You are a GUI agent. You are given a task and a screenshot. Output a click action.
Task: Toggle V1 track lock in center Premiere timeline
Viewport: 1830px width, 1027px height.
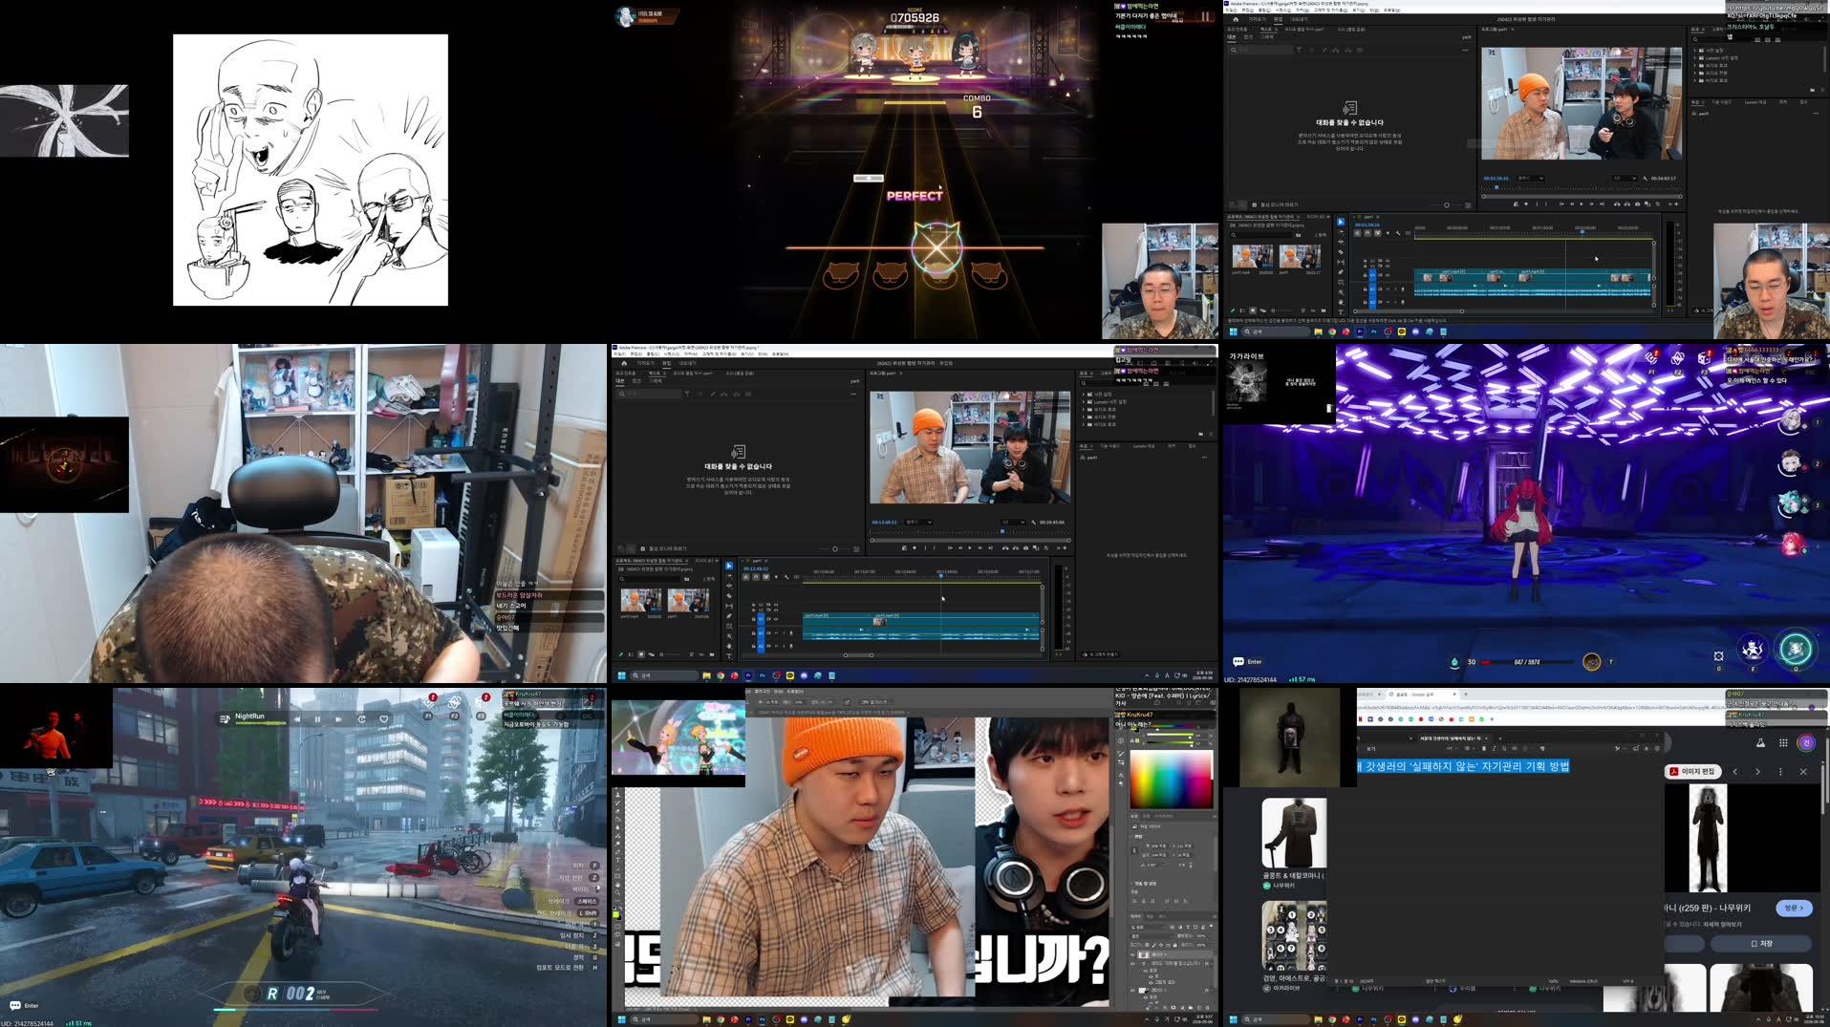point(753,619)
